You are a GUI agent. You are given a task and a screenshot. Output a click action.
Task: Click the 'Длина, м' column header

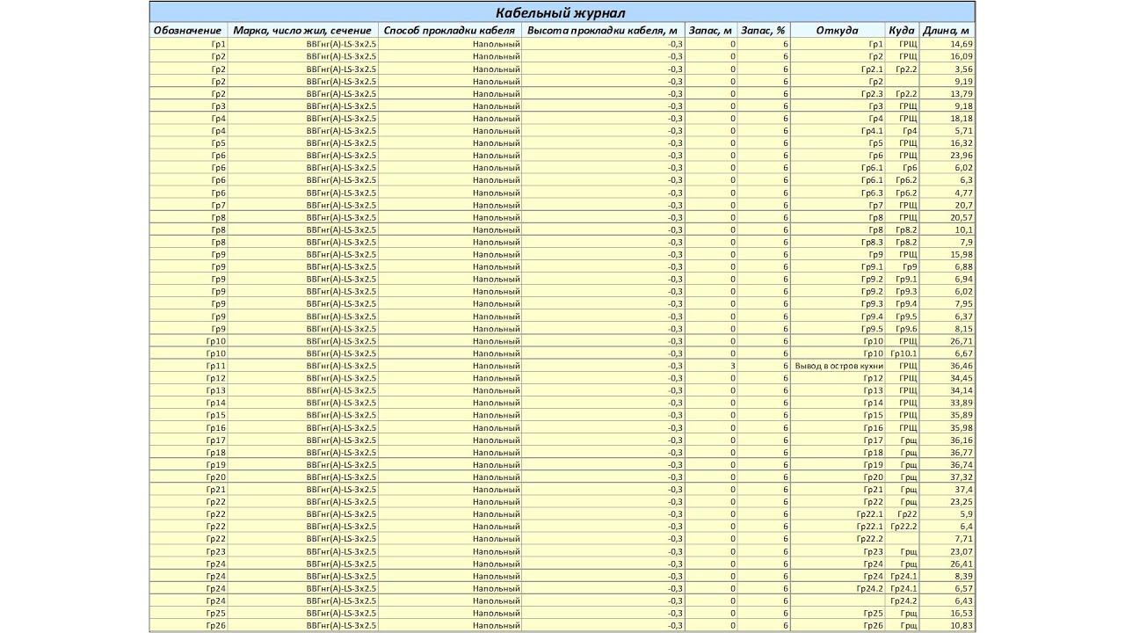pyautogui.click(x=947, y=31)
